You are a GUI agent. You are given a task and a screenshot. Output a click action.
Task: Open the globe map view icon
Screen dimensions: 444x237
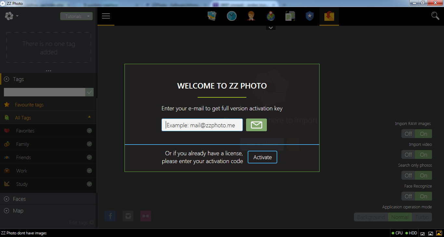[270, 16]
